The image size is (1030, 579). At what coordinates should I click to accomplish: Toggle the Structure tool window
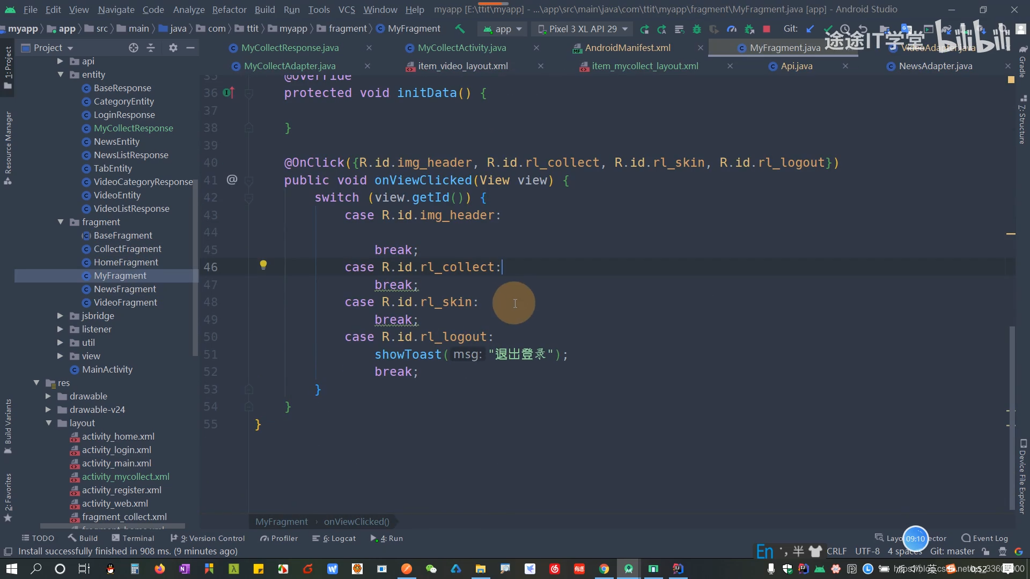(x=1022, y=120)
